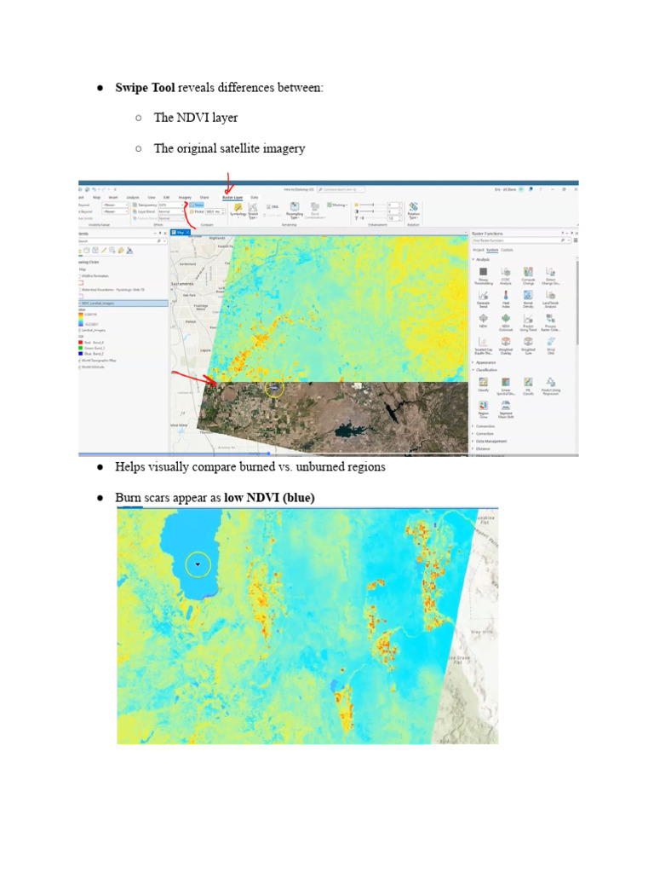The image size is (654, 873).
Task: Click the Stretch Type tool
Action: click(253, 210)
